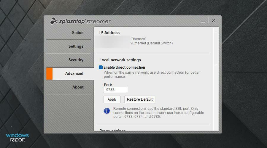
Task: Click the blue information icon
Action: point(107,111)
